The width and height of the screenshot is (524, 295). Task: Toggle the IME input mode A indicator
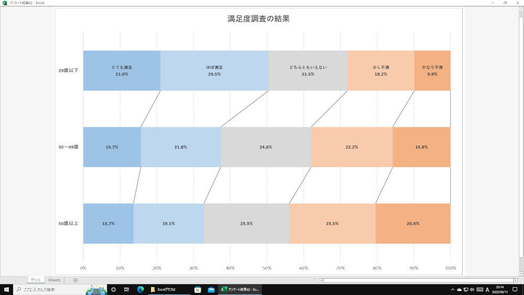pyautogui.click(x=487, y=290)
